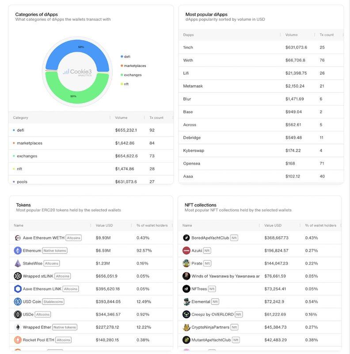
Task: Click the Native tokens tag beside Ethereum
Action: (55, 250)
